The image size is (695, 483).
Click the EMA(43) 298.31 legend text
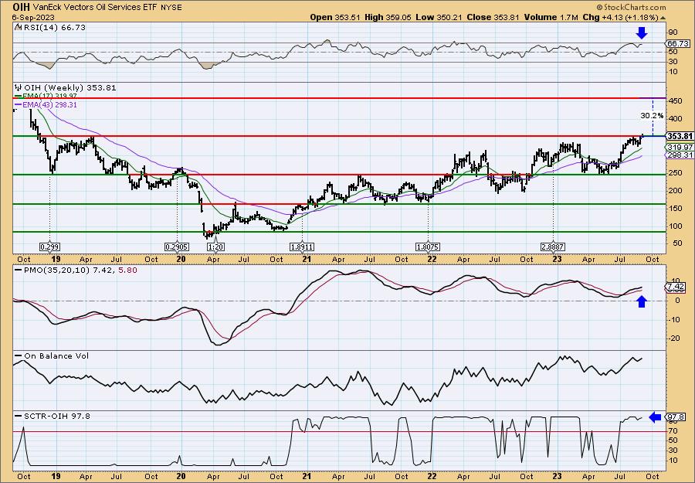[49, 104]
